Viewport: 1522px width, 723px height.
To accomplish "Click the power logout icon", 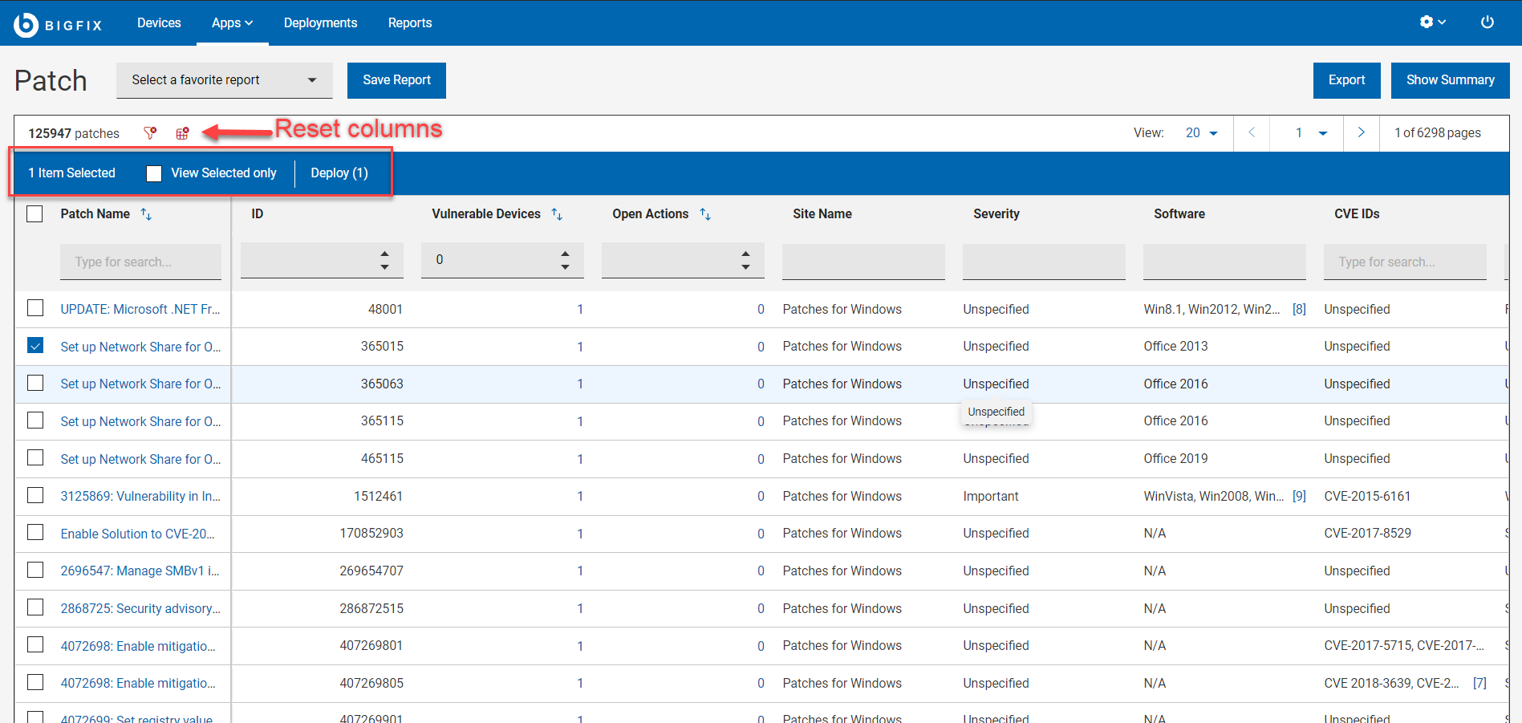I will tap(1487, 22).
